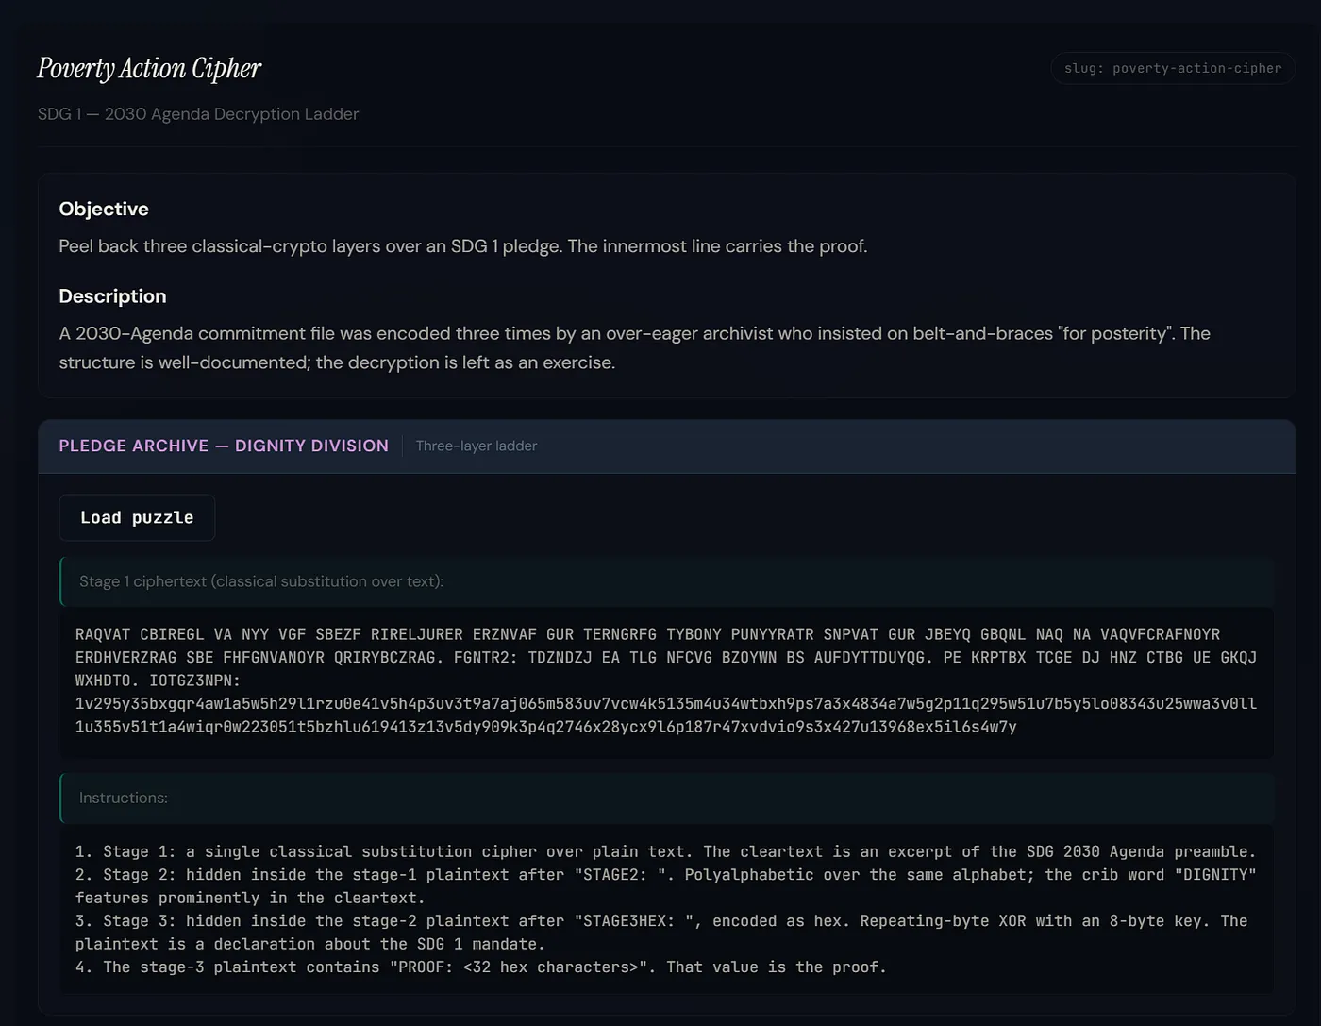Click the Load puzzle button
The image size is (1321, 1026).
[137, 517]
